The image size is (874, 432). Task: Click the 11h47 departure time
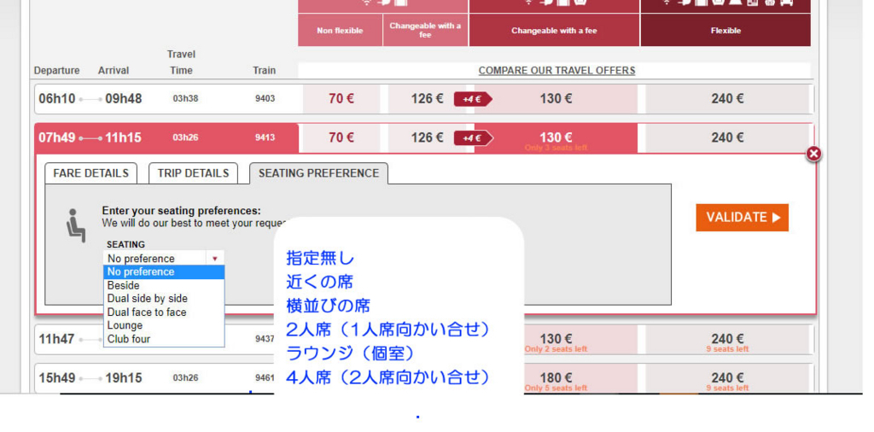click(57, 339)
